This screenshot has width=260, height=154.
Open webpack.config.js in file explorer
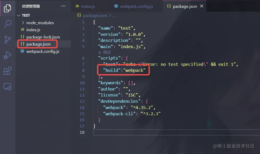pyautogui.click(x=43, y=52)
